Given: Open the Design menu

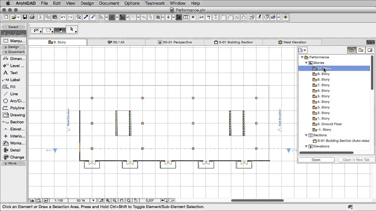Looking at the screenshot, I should [87, 3].
